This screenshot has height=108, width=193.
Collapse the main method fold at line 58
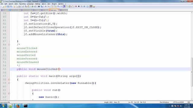point(9,79)
